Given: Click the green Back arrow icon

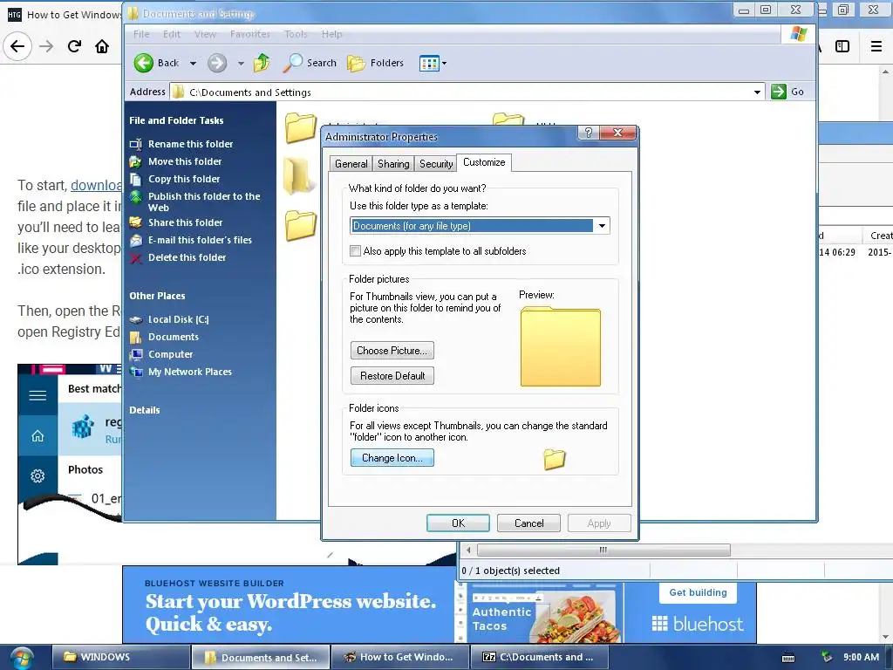Looking at the screenshot, I should pos(144,63).
